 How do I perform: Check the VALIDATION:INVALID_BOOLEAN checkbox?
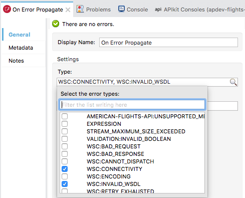coord(65,139)
